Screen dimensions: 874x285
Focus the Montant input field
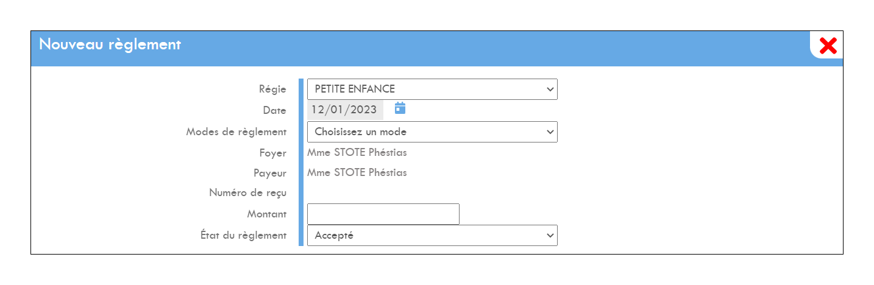(383, 214)
